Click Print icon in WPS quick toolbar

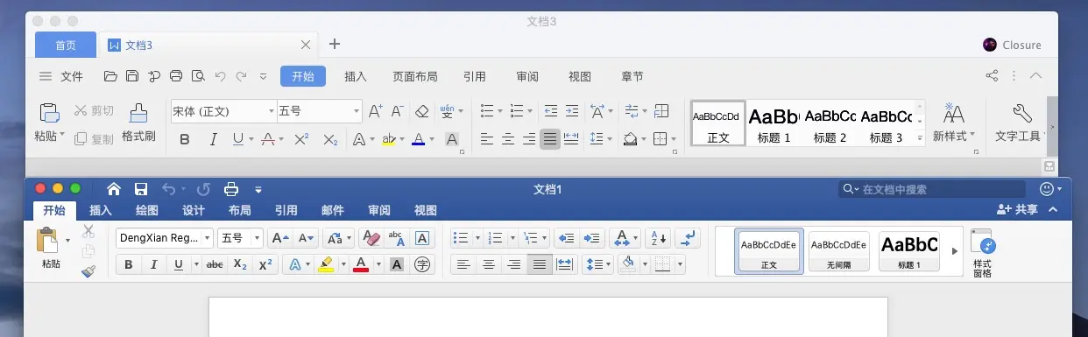pyautogui.click(x=175, y=76)
